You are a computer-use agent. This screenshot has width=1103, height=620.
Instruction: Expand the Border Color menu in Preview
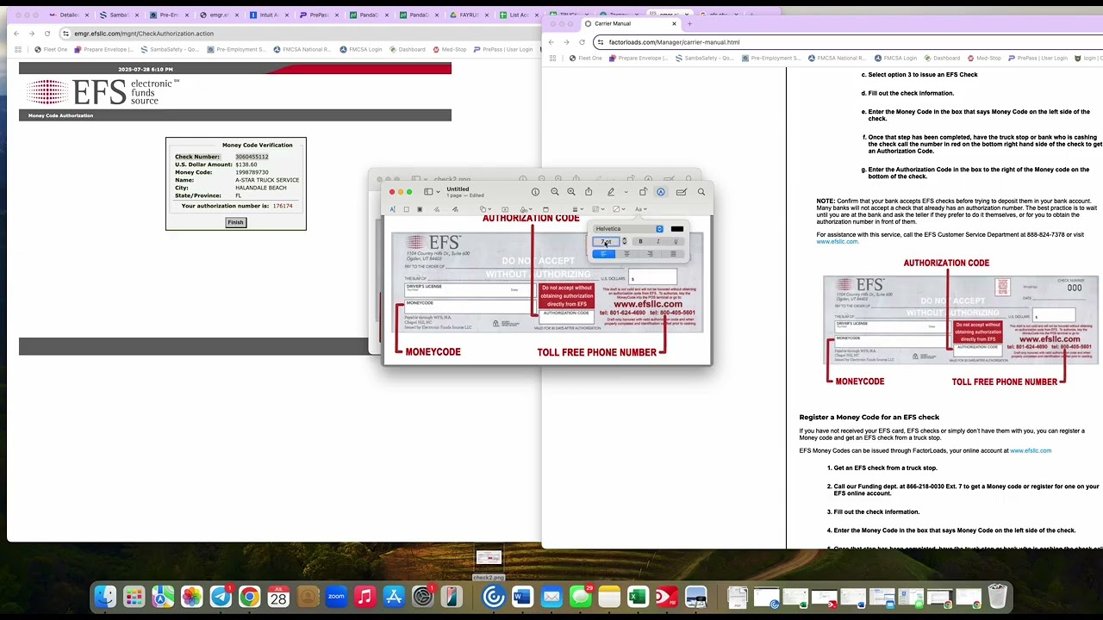pos(599,209)
